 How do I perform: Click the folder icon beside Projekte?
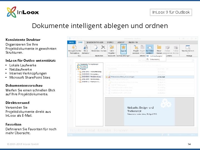79,69
